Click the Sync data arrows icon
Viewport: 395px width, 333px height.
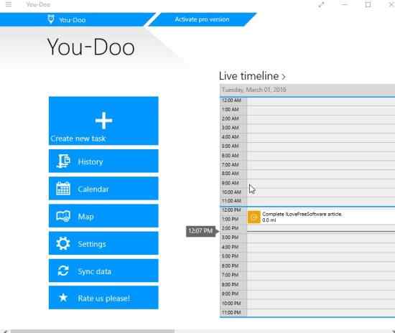pyautogui.click(x=63, y=271)
